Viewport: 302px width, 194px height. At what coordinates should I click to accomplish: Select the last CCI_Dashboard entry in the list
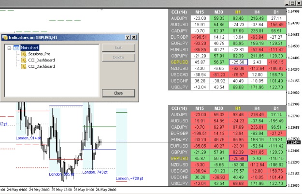tap(42, 66)
